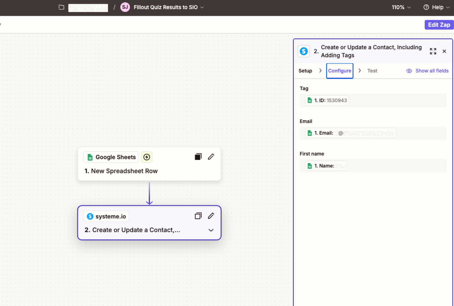Click the Google Sheets icon in Tag pill
This screenshot has height=306, width=454.
coord(310,100)
